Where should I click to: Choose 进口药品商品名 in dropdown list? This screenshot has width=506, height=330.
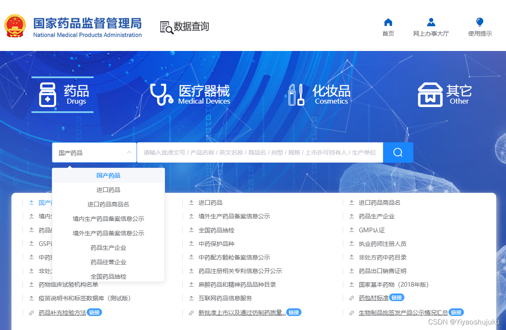[108, 204]
